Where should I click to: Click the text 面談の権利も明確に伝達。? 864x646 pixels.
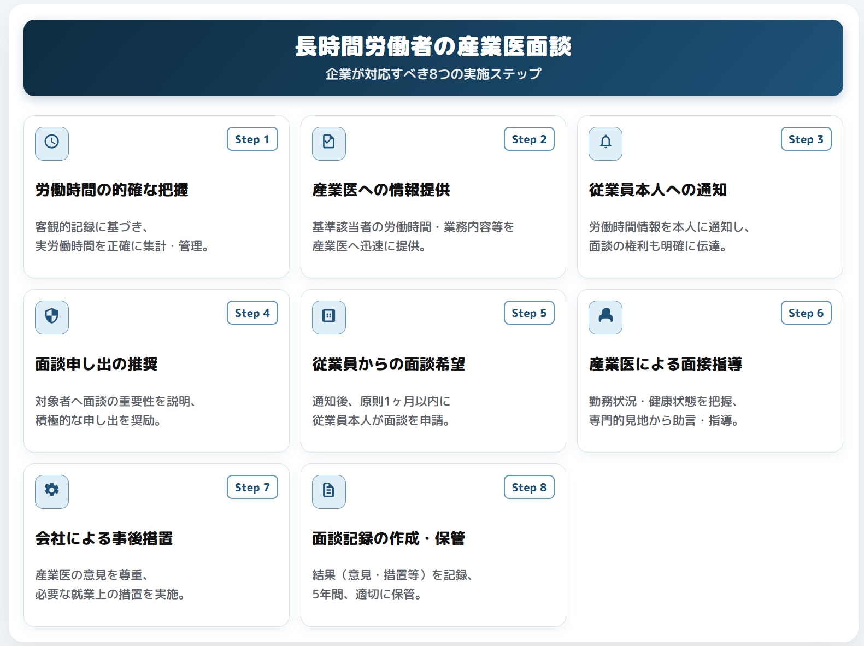(x=658, y=246)
